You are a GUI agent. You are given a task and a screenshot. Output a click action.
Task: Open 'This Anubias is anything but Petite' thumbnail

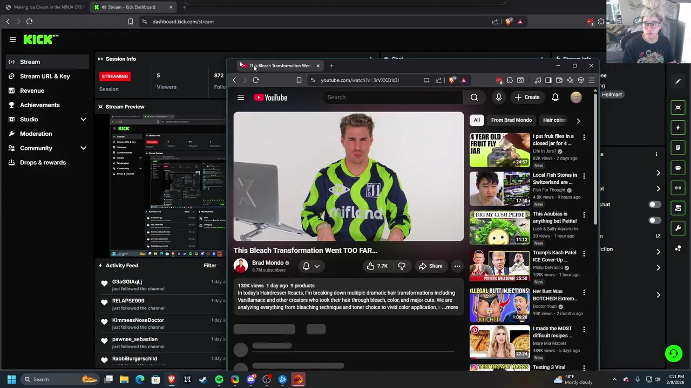(499, 227)
